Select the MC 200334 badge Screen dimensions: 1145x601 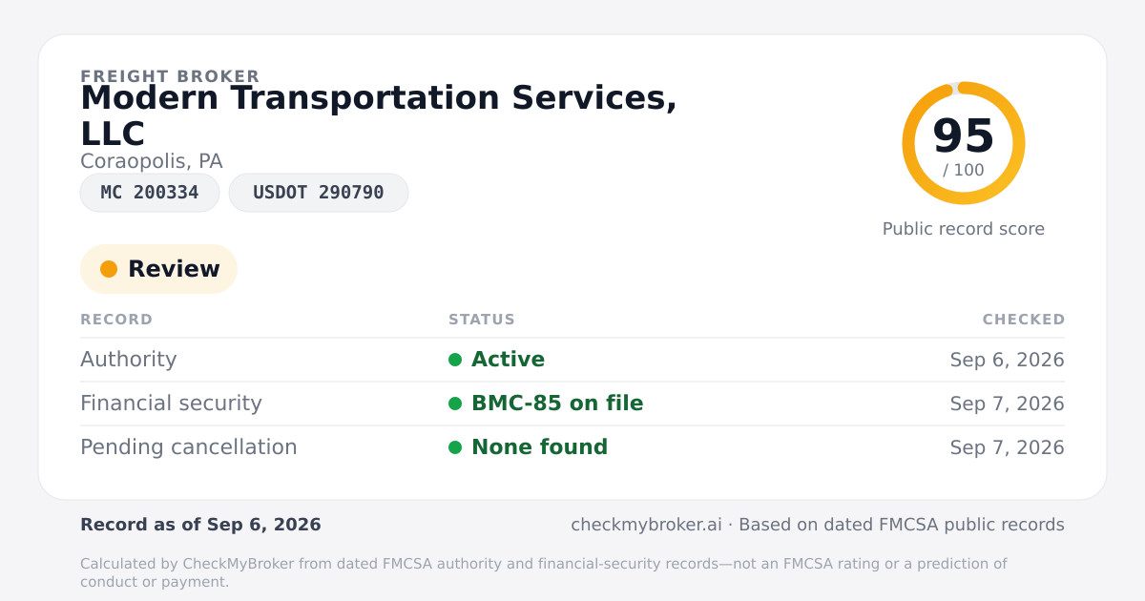tap(150, 193)
